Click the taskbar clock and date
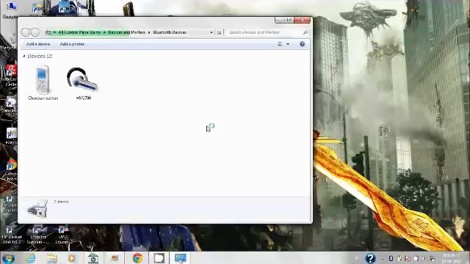 click(452, 258)
